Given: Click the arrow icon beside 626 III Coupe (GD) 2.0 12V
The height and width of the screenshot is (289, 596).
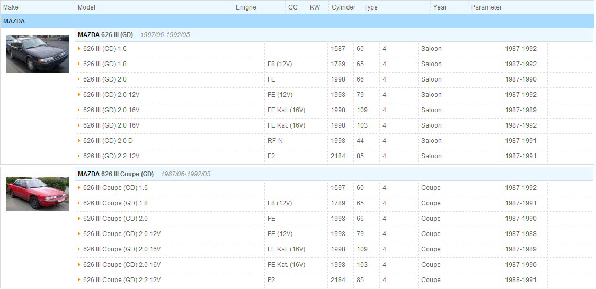Looking at the screenshot, I should [x=79, y=234].
